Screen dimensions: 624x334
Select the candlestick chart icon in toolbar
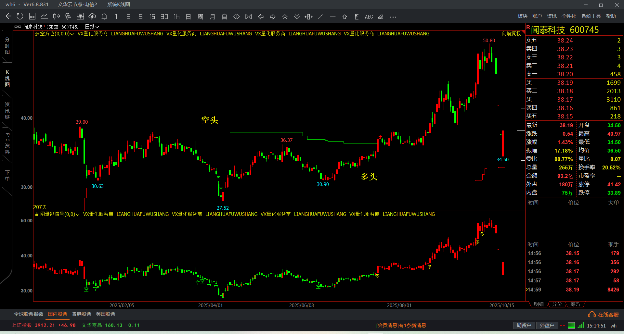[x=56, y=17]
